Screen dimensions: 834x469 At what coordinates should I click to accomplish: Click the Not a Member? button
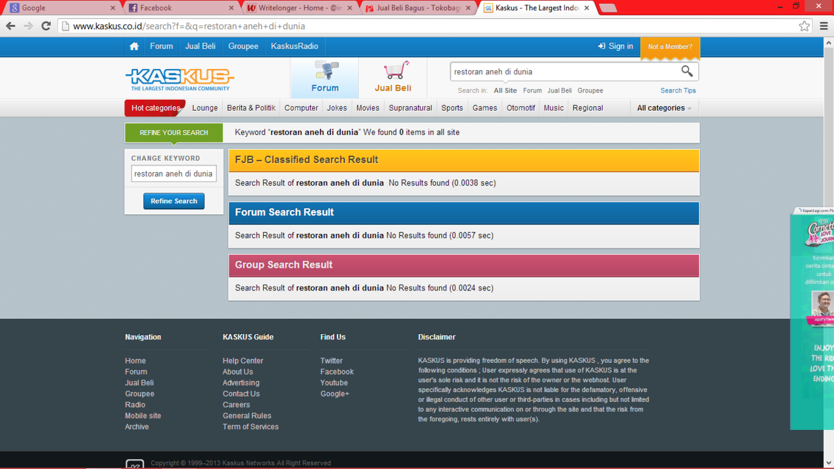(x=670, y=47)
